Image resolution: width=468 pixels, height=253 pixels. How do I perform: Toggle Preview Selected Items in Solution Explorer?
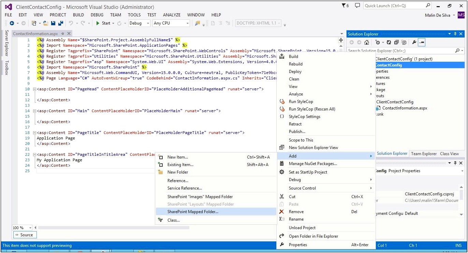click(422, 43)
